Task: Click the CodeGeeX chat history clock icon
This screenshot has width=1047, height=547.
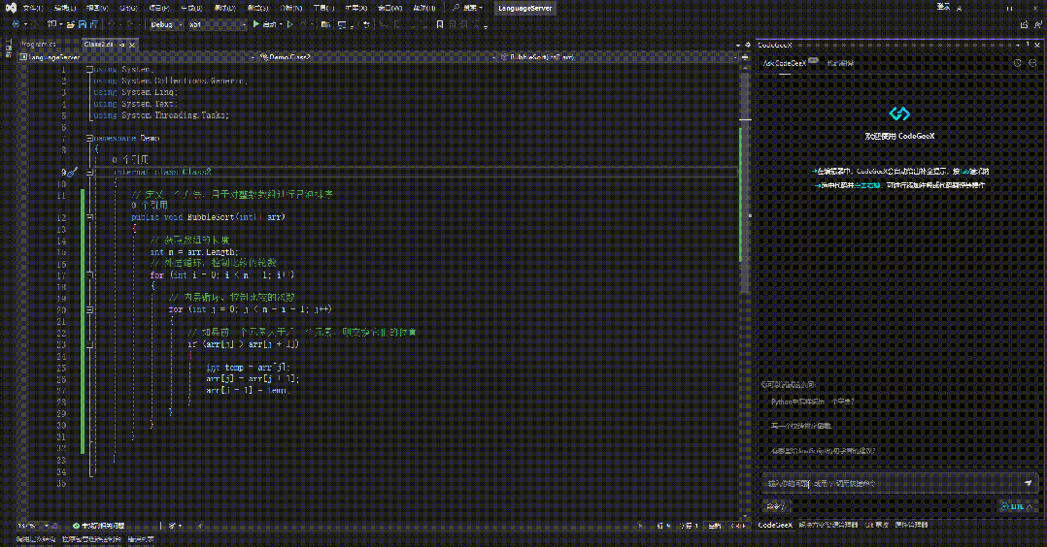Action: click(1018, 63)
